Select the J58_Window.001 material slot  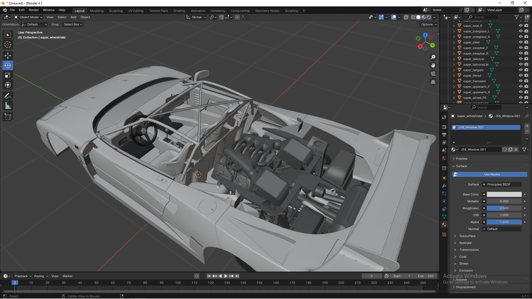tap(486, 127)
